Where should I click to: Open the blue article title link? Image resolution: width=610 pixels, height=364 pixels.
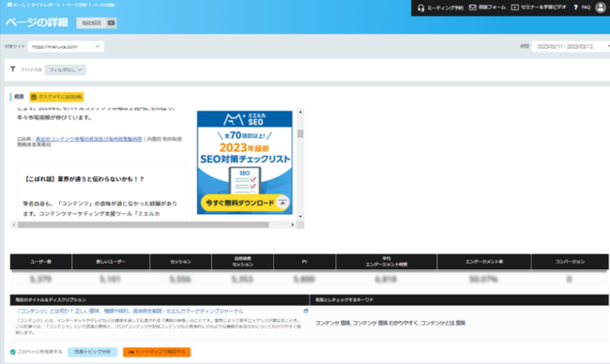tap(130, 311)
